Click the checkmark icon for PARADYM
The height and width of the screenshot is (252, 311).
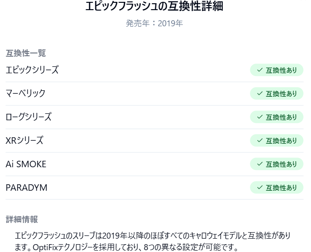[x=260, y=187]
